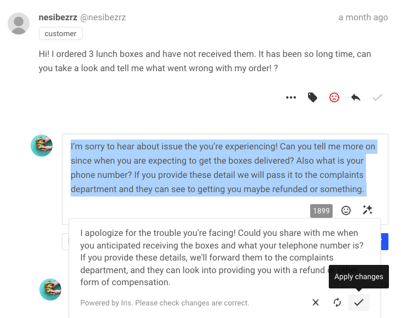Click the AI sparkle wand icon
Image resolution: width=401 pixels, height=318 pixels.
coord(367,210)
